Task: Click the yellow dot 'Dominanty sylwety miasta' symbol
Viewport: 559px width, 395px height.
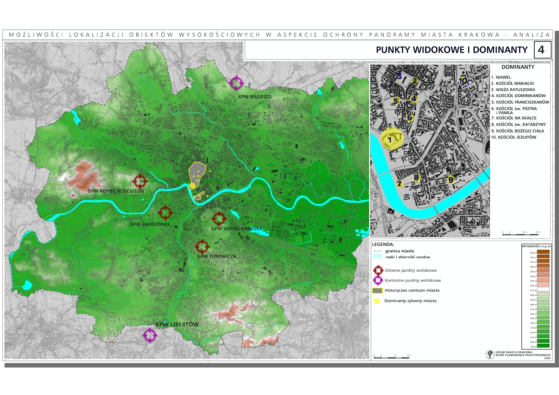Action: click(377, 301)
